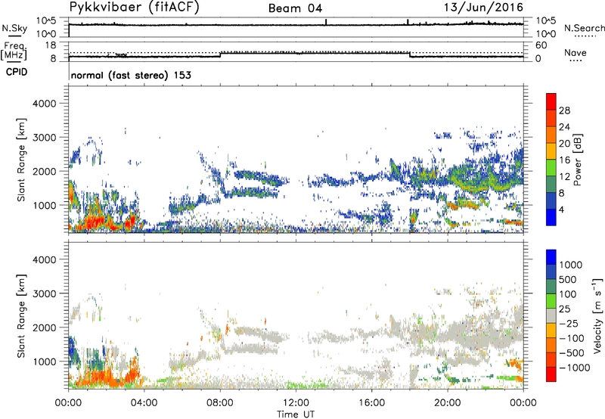605x419 pixels.
Task: Click the "-1000" label on Velocity colorbar
Action: [x=574, y=368]
